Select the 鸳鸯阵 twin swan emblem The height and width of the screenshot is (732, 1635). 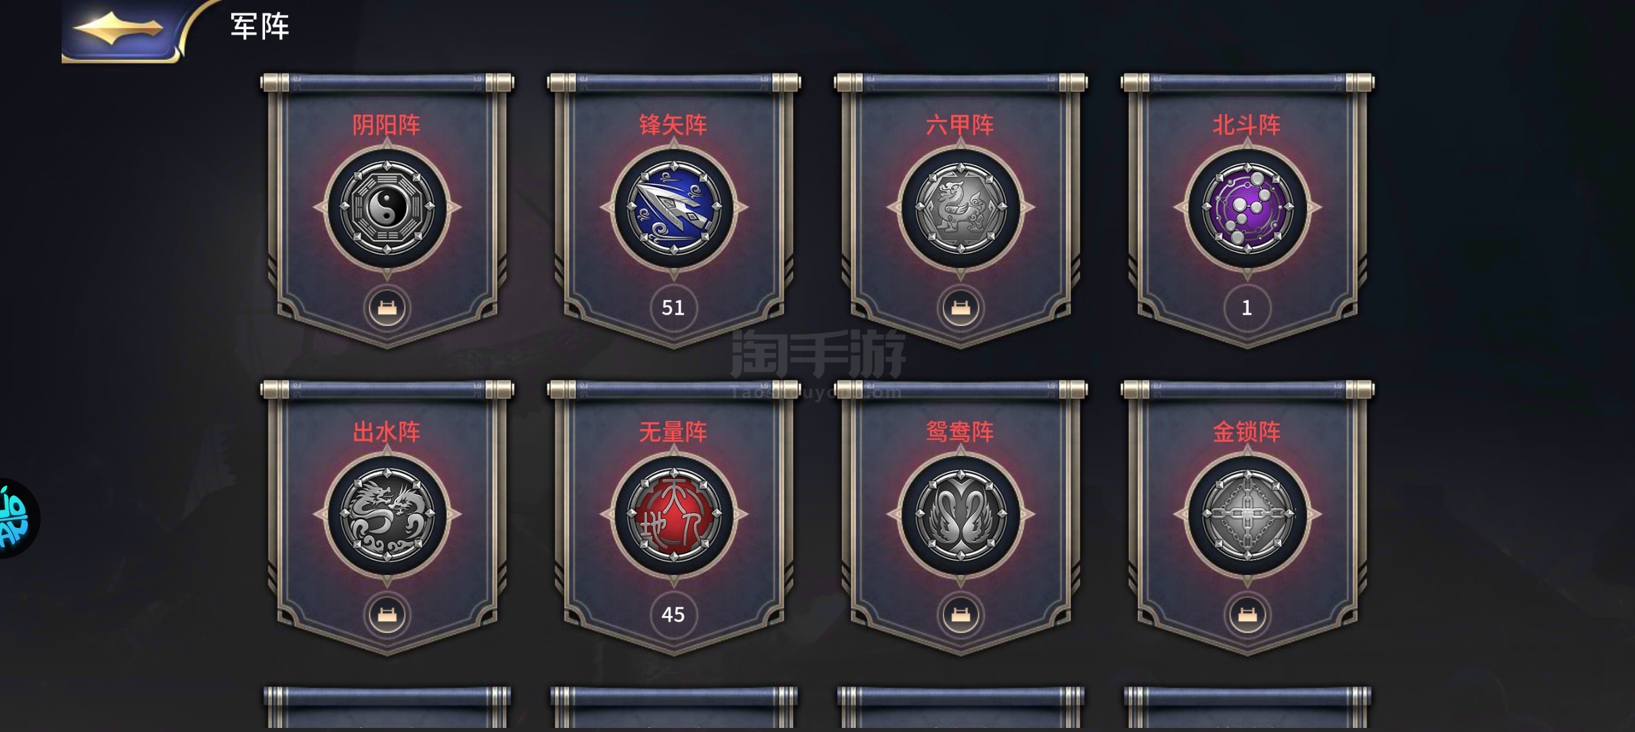click(961, 514)
